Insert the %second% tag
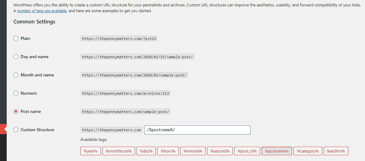Screen dimensions: 365x161 (220, 151)
